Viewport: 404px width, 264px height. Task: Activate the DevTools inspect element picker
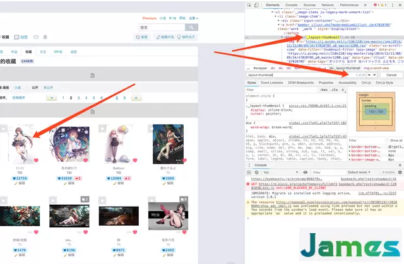(249, 5)
